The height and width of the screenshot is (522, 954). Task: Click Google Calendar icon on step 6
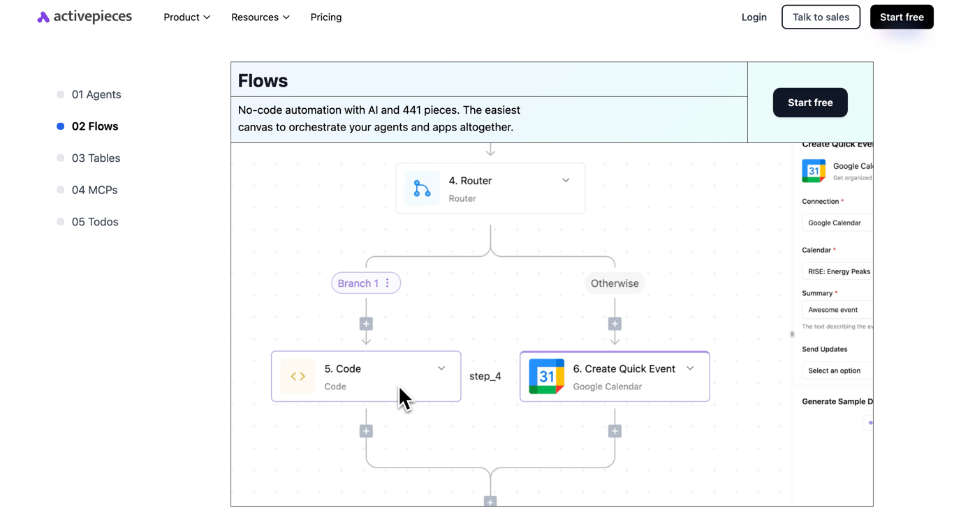coord(546,376)
